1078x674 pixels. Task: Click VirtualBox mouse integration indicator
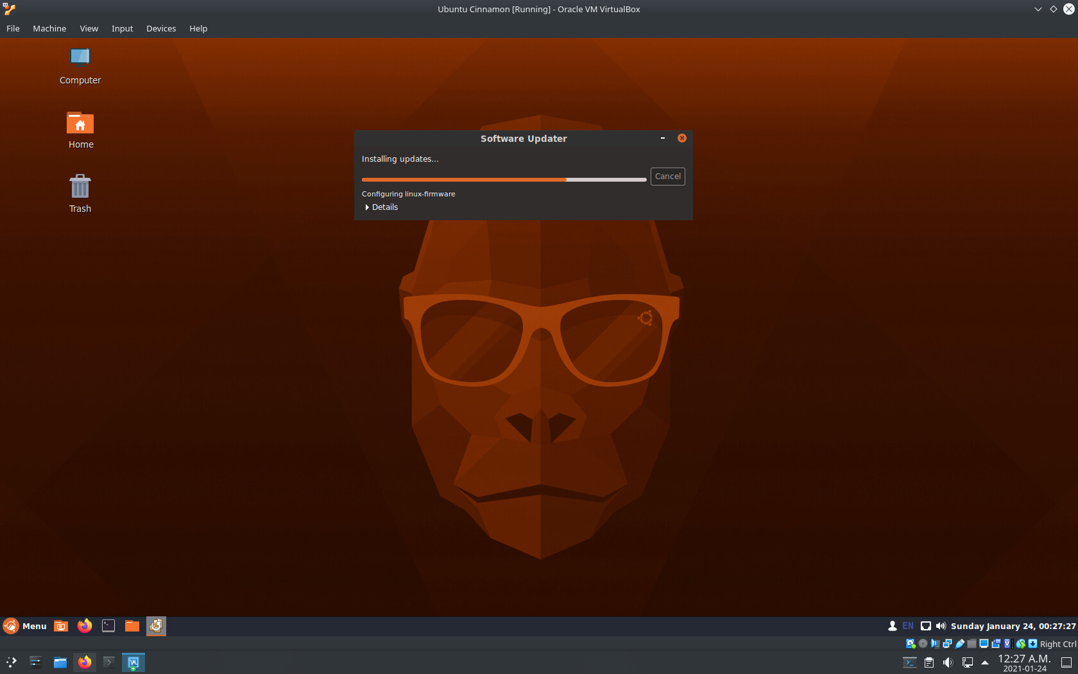[x=1020, y=643]
